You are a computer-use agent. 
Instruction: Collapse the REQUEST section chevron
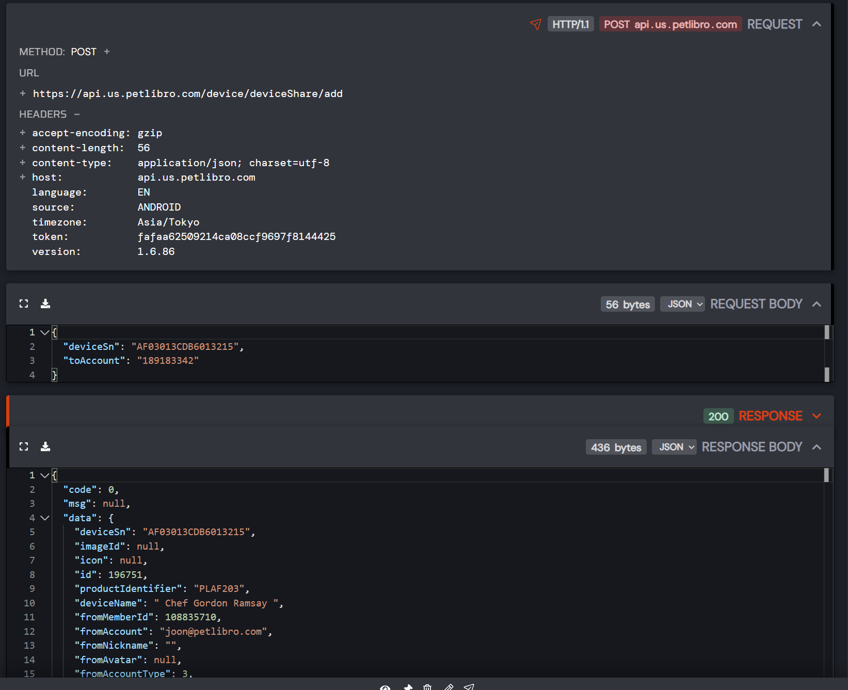817,24
